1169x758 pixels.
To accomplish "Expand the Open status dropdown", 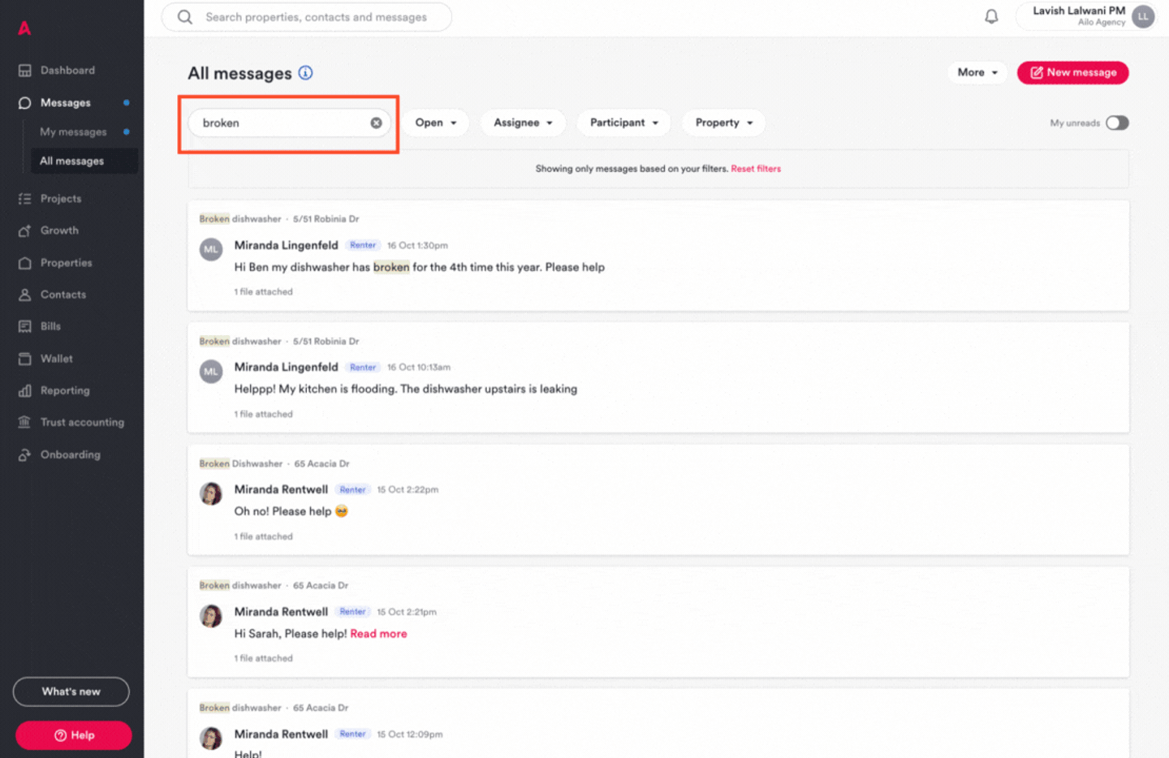I will (436, 123).
